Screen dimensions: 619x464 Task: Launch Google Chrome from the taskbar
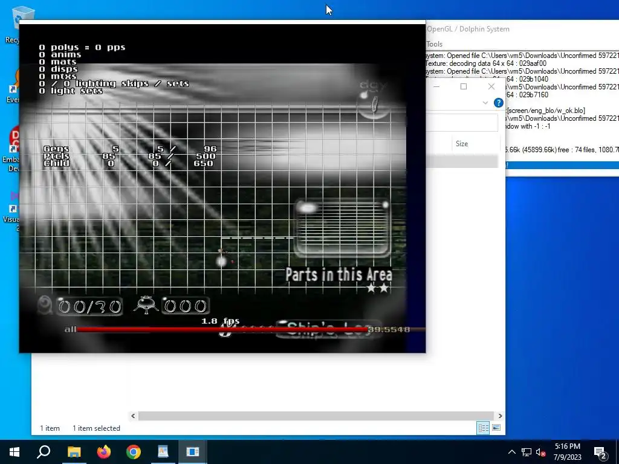pyautogui.click(x=134, y=452)
